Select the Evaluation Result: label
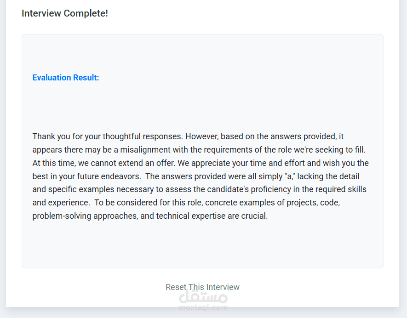The image size is (407, 318). coord(66,78)
